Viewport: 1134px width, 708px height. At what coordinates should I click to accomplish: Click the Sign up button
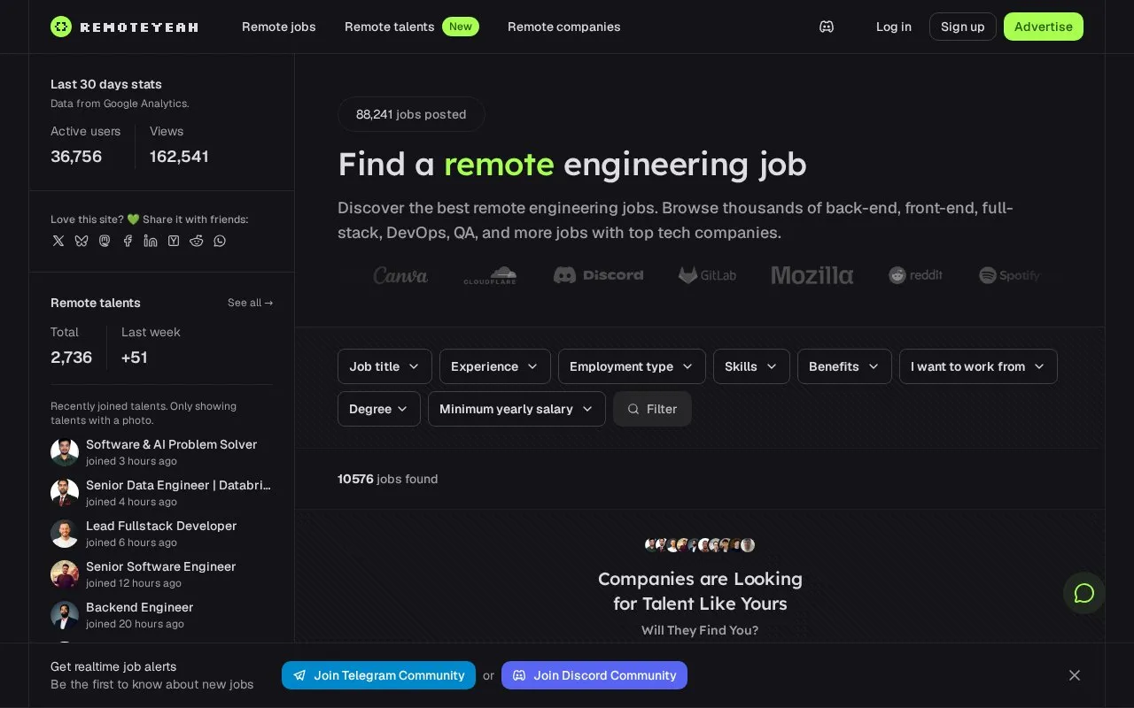coord(963,27)
